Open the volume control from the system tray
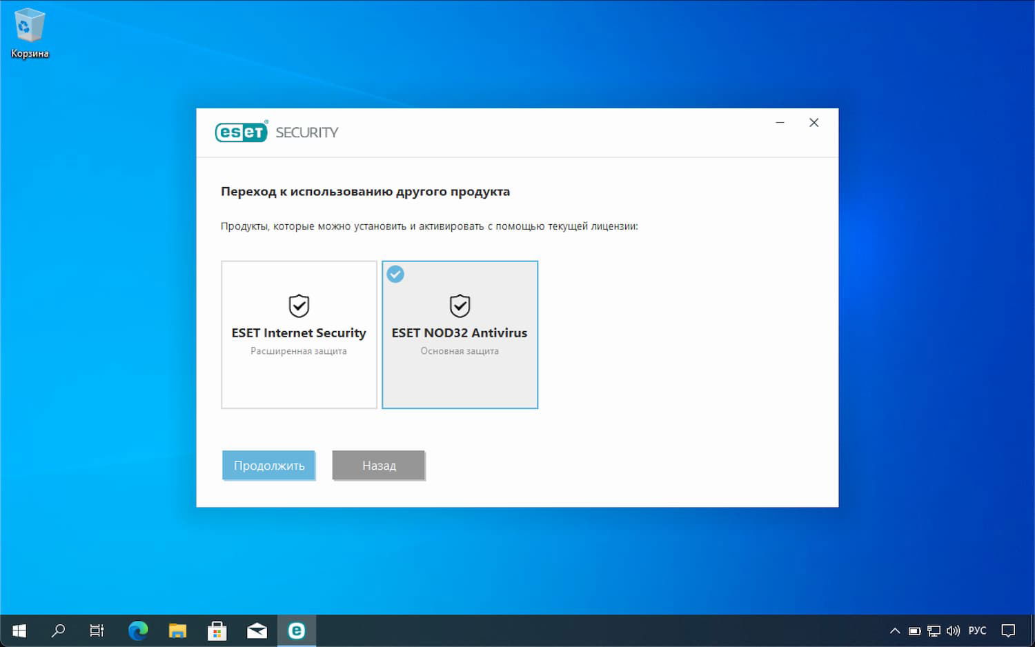1035x647 pixels. [x=953, y=630]
